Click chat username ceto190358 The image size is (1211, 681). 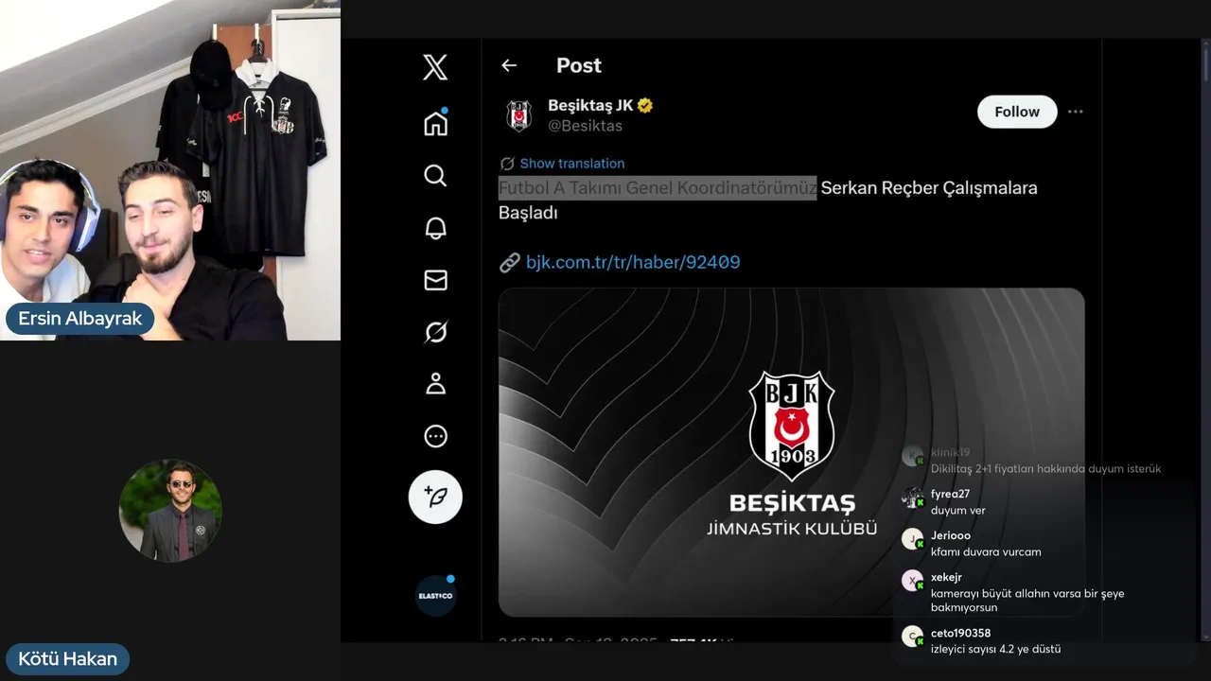[960, 633]
